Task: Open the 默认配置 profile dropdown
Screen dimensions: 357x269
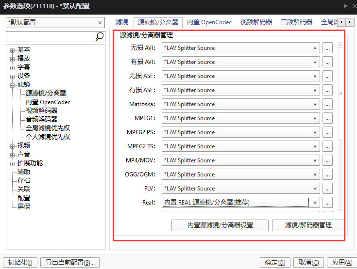Action: coord(55,22)
